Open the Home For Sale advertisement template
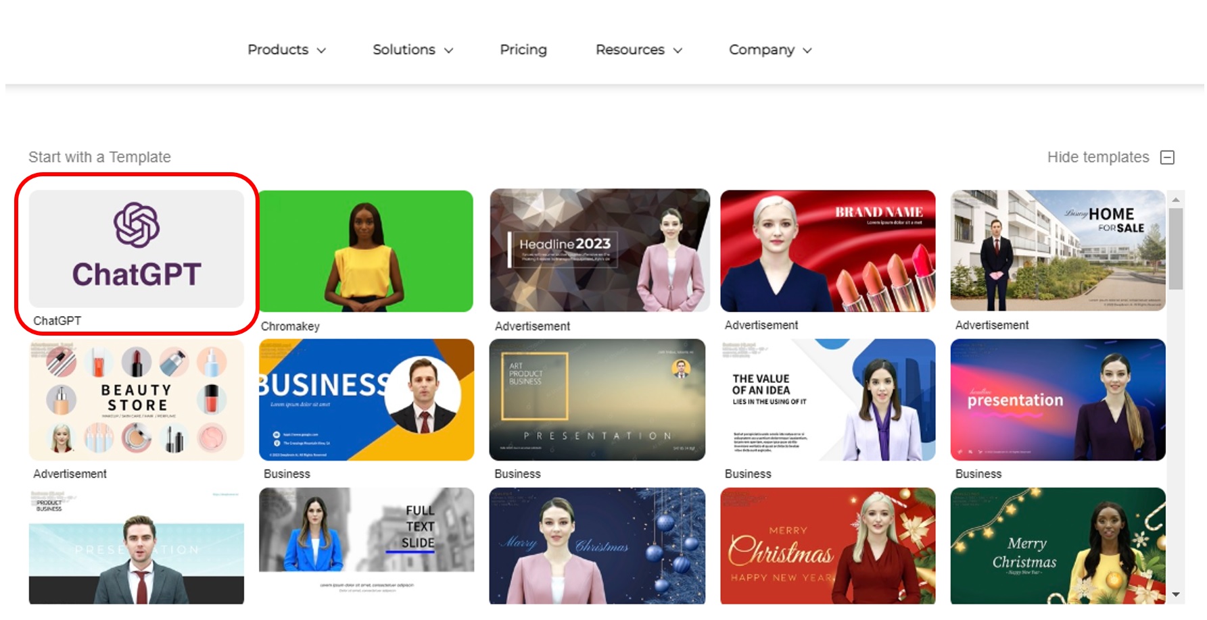 [1058, 251]
